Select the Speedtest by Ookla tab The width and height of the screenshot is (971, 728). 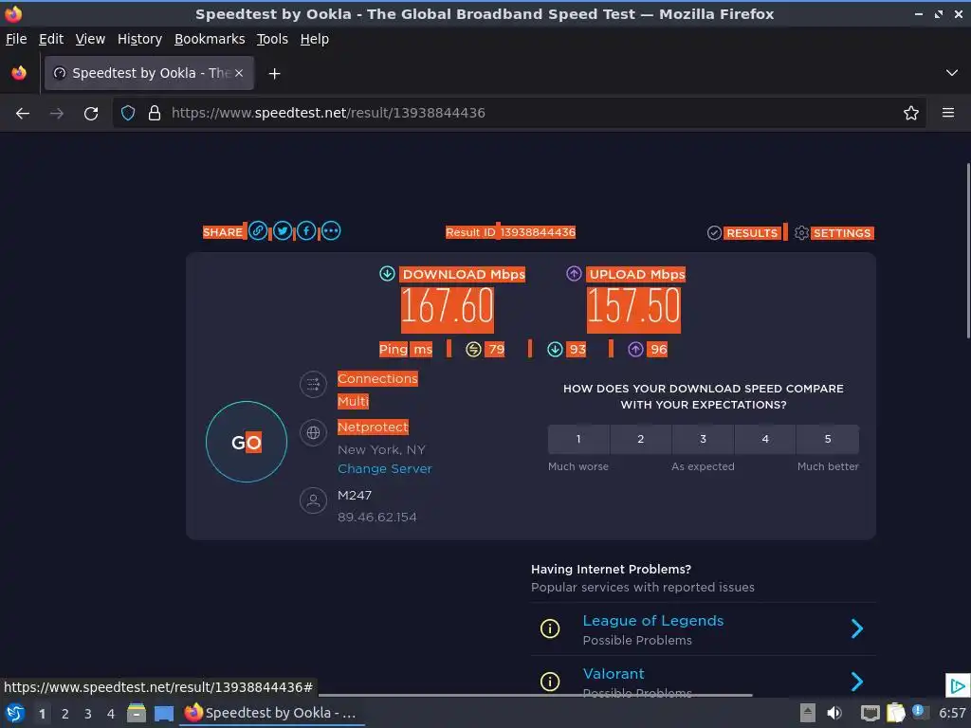pos(149,73)
